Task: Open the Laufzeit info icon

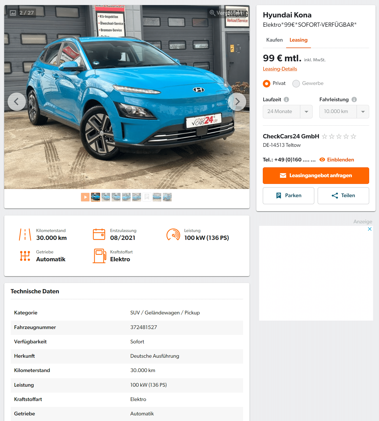Action: 286,100
